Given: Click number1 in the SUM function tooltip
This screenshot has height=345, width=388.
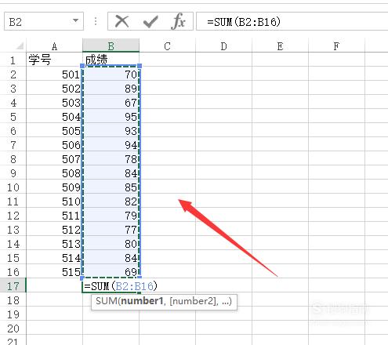Looking at the screenshot, I should [x=142, y=301].
